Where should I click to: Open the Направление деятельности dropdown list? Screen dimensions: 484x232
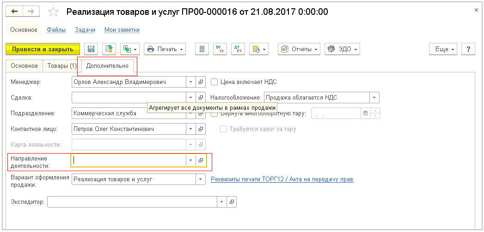click(x=190, y=160)
